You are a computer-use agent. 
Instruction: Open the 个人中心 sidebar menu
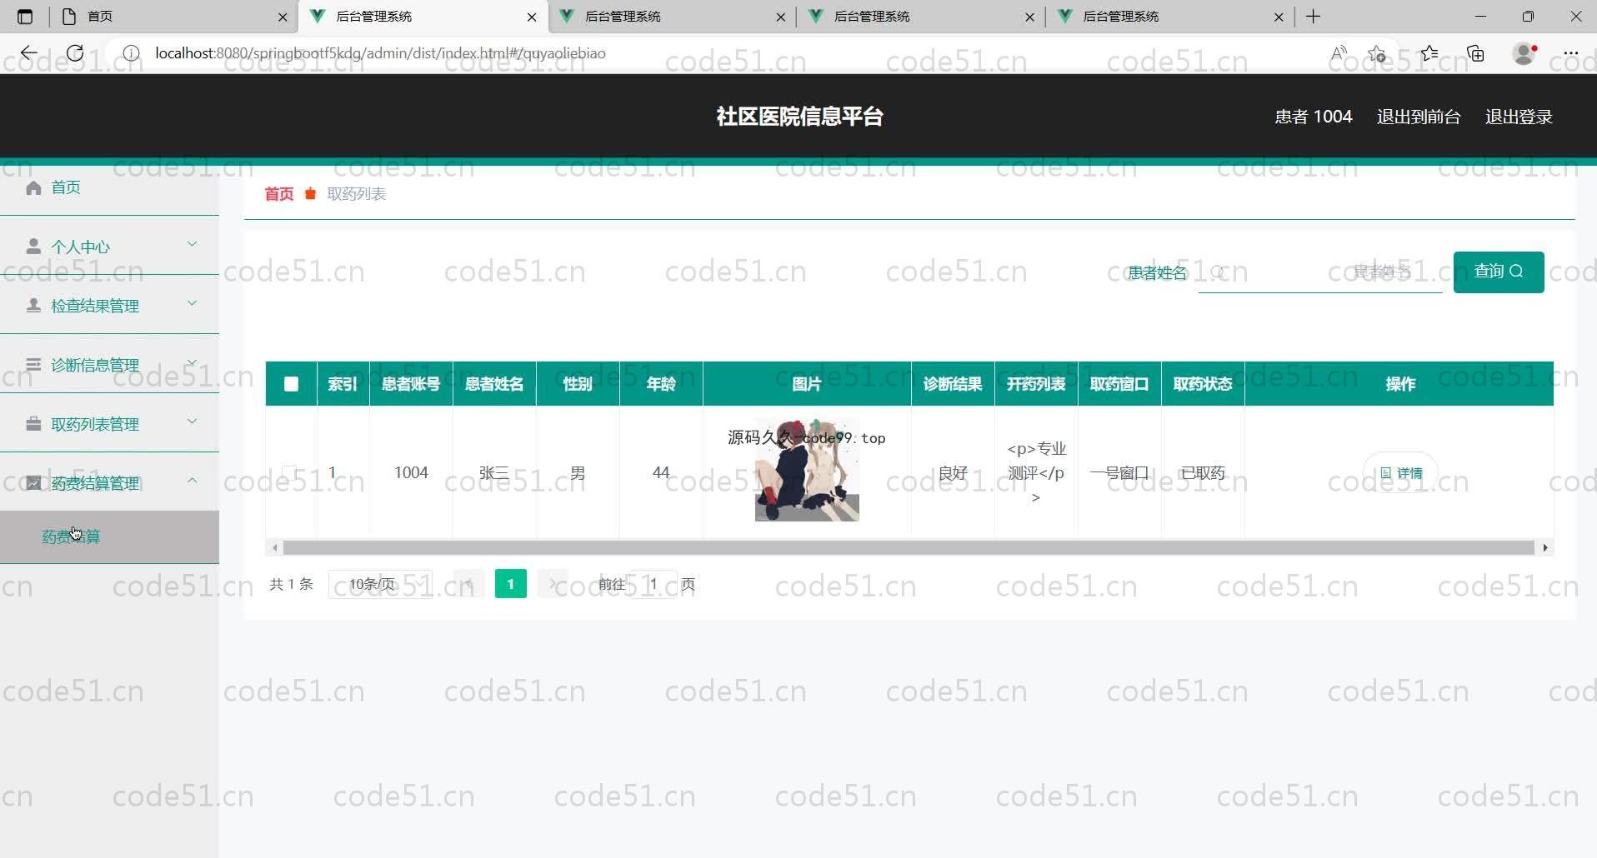[x=109, y=247]
